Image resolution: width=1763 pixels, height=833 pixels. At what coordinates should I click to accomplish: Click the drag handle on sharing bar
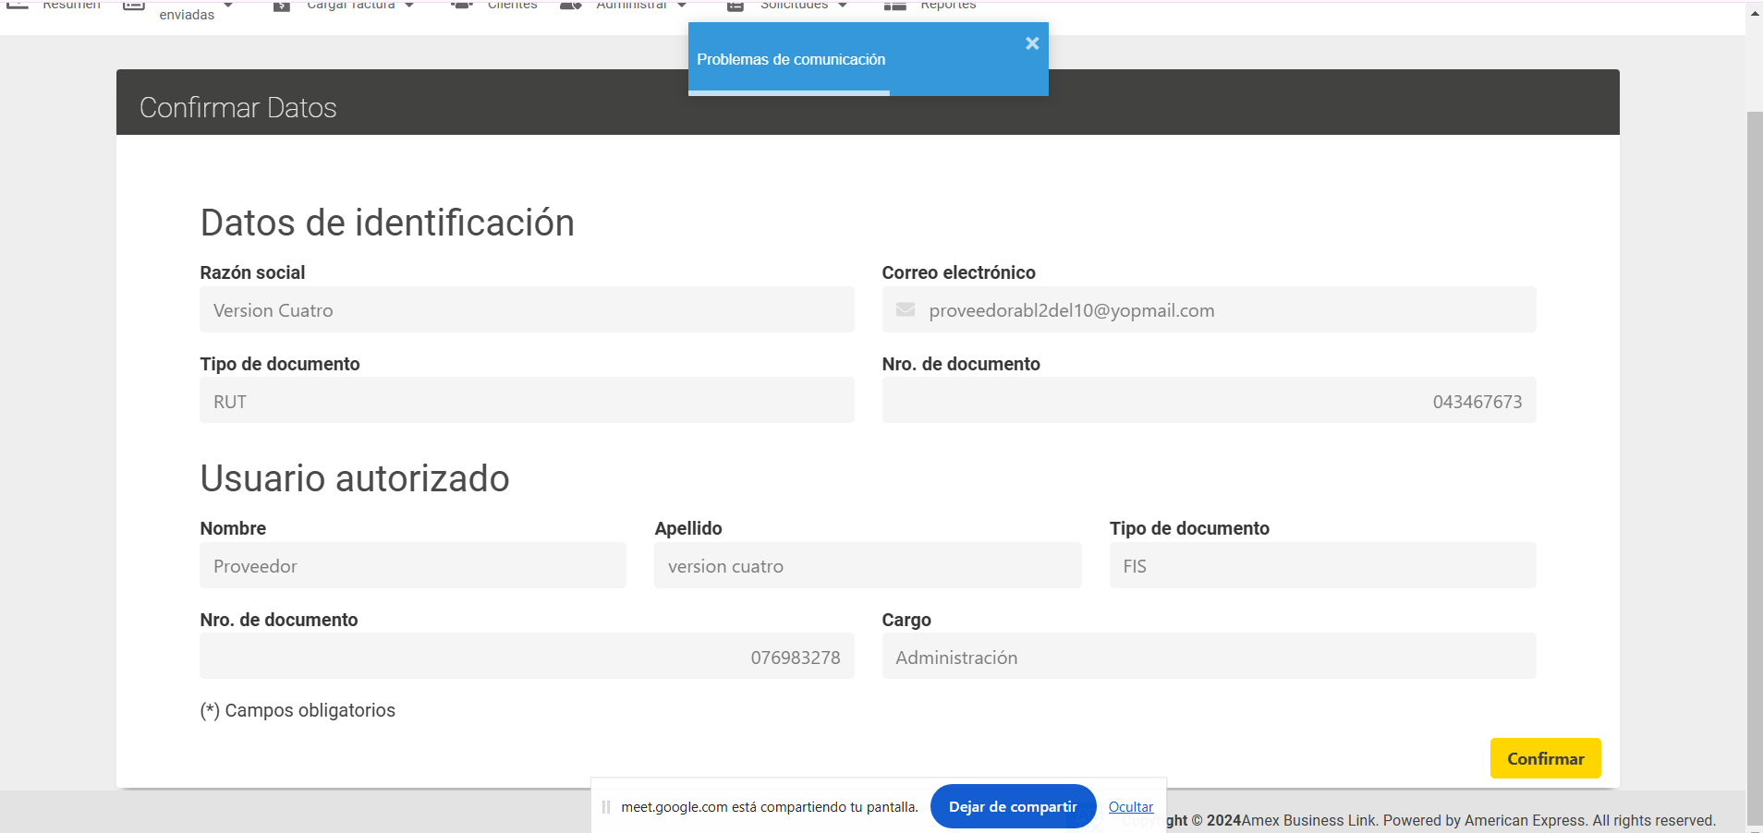606,807
